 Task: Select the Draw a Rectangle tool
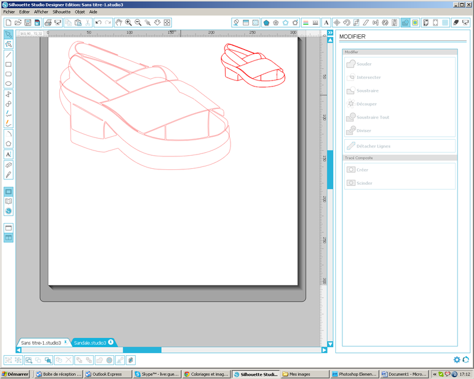pos(8,65)
